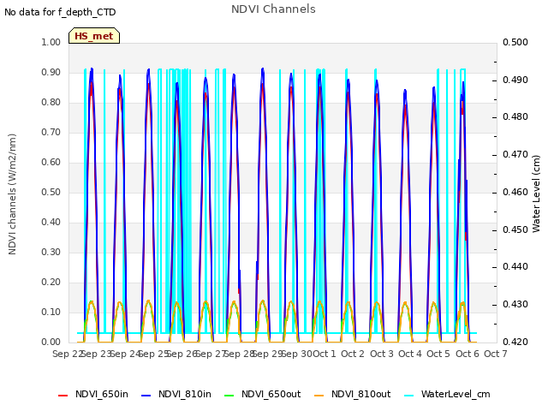Click the green NDVI_650out legend swatch
The height and width of the screenshot is (411, 548).
[x=229, y=396]
